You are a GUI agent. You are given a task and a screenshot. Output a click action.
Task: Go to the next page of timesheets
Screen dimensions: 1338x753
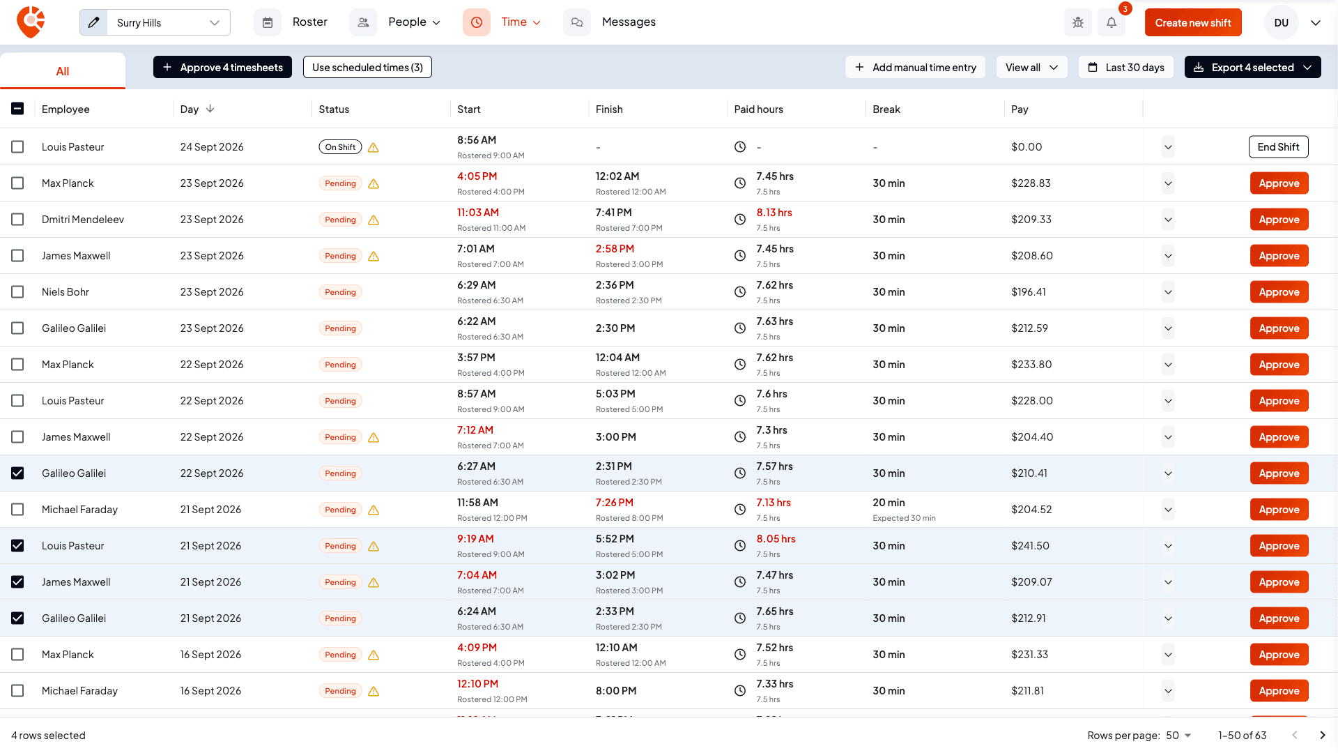click(x=1323, y=735)
